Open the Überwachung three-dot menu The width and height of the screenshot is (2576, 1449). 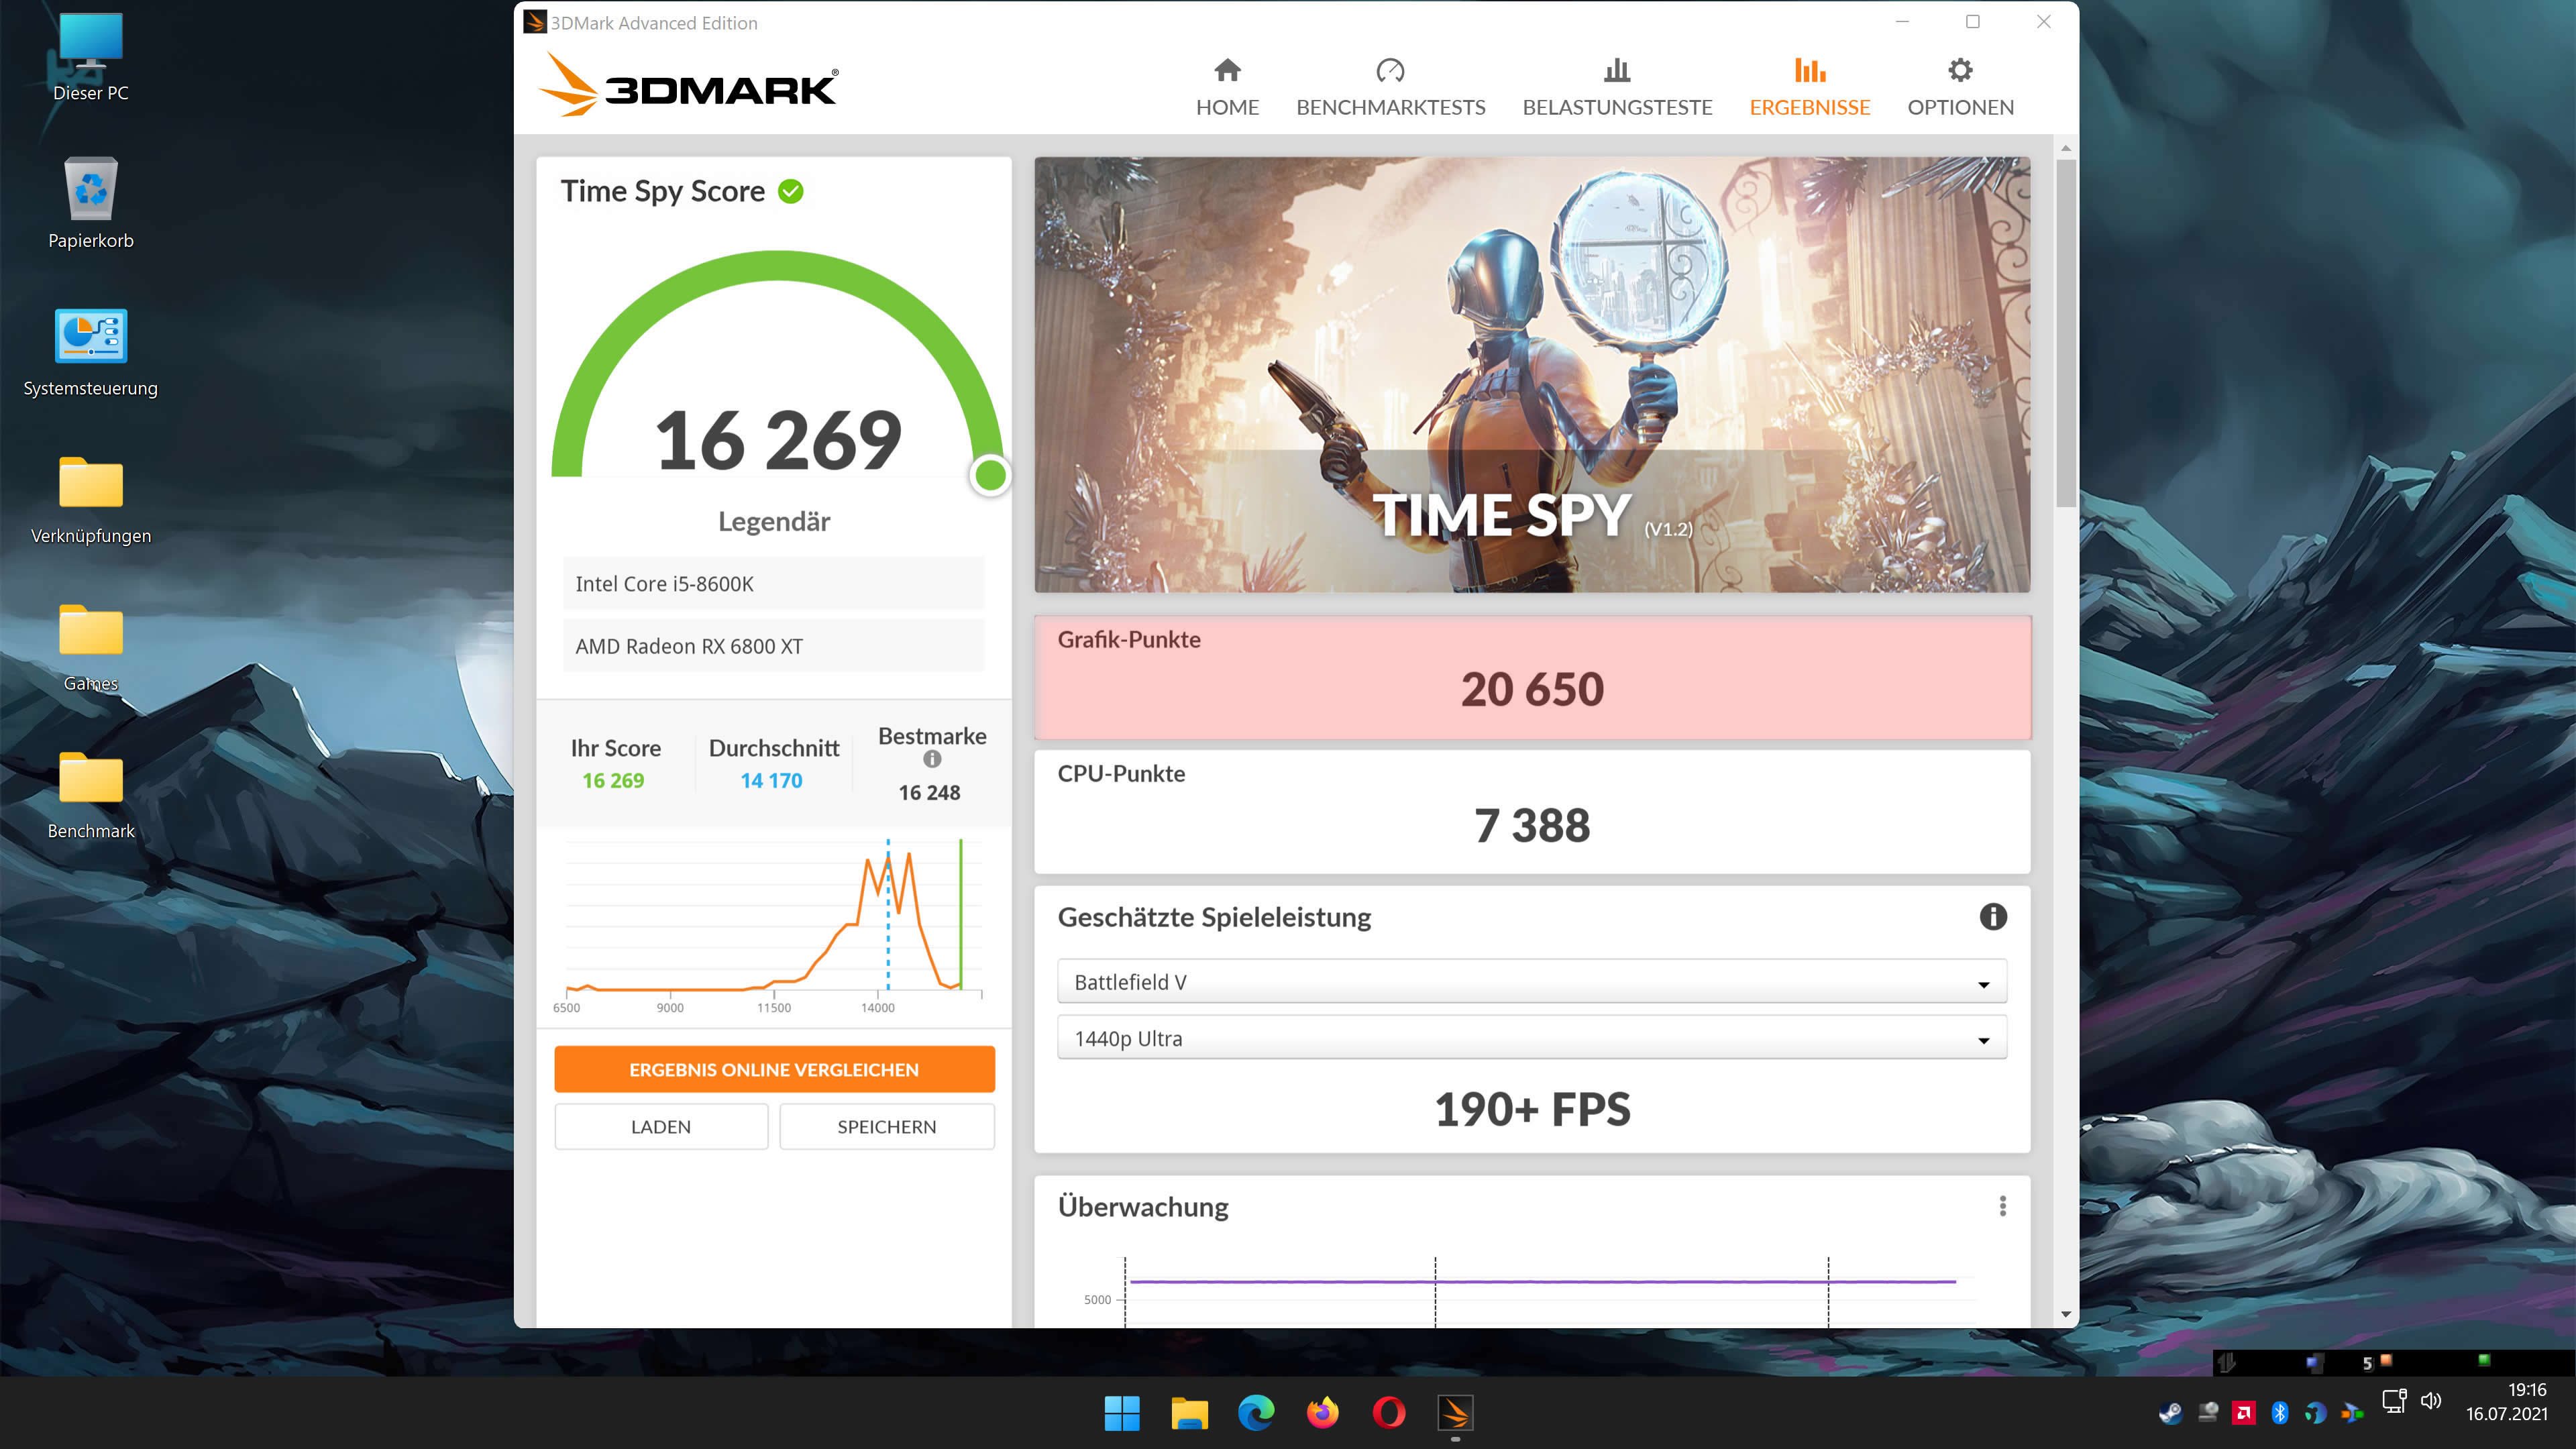2003,1207
